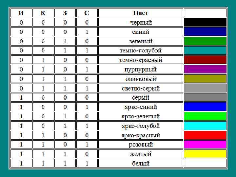The height and width of the screenshot is (177, 236).
Task: Pick the bright red swatch for ярко-красный
Action: click(205, 135)
